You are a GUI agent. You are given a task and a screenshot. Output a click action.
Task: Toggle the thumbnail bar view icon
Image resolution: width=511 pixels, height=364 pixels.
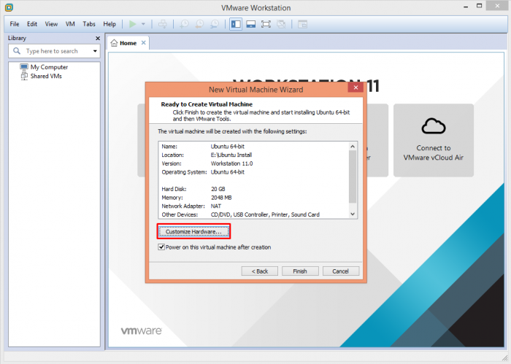(x=250, y=24)
